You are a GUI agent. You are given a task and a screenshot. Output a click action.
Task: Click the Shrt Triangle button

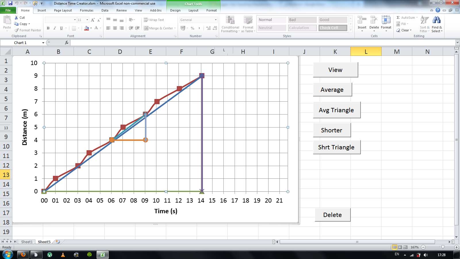coord(337,147)
